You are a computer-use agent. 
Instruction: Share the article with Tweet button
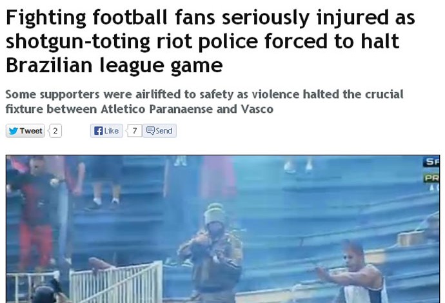(x=25, y=131)
